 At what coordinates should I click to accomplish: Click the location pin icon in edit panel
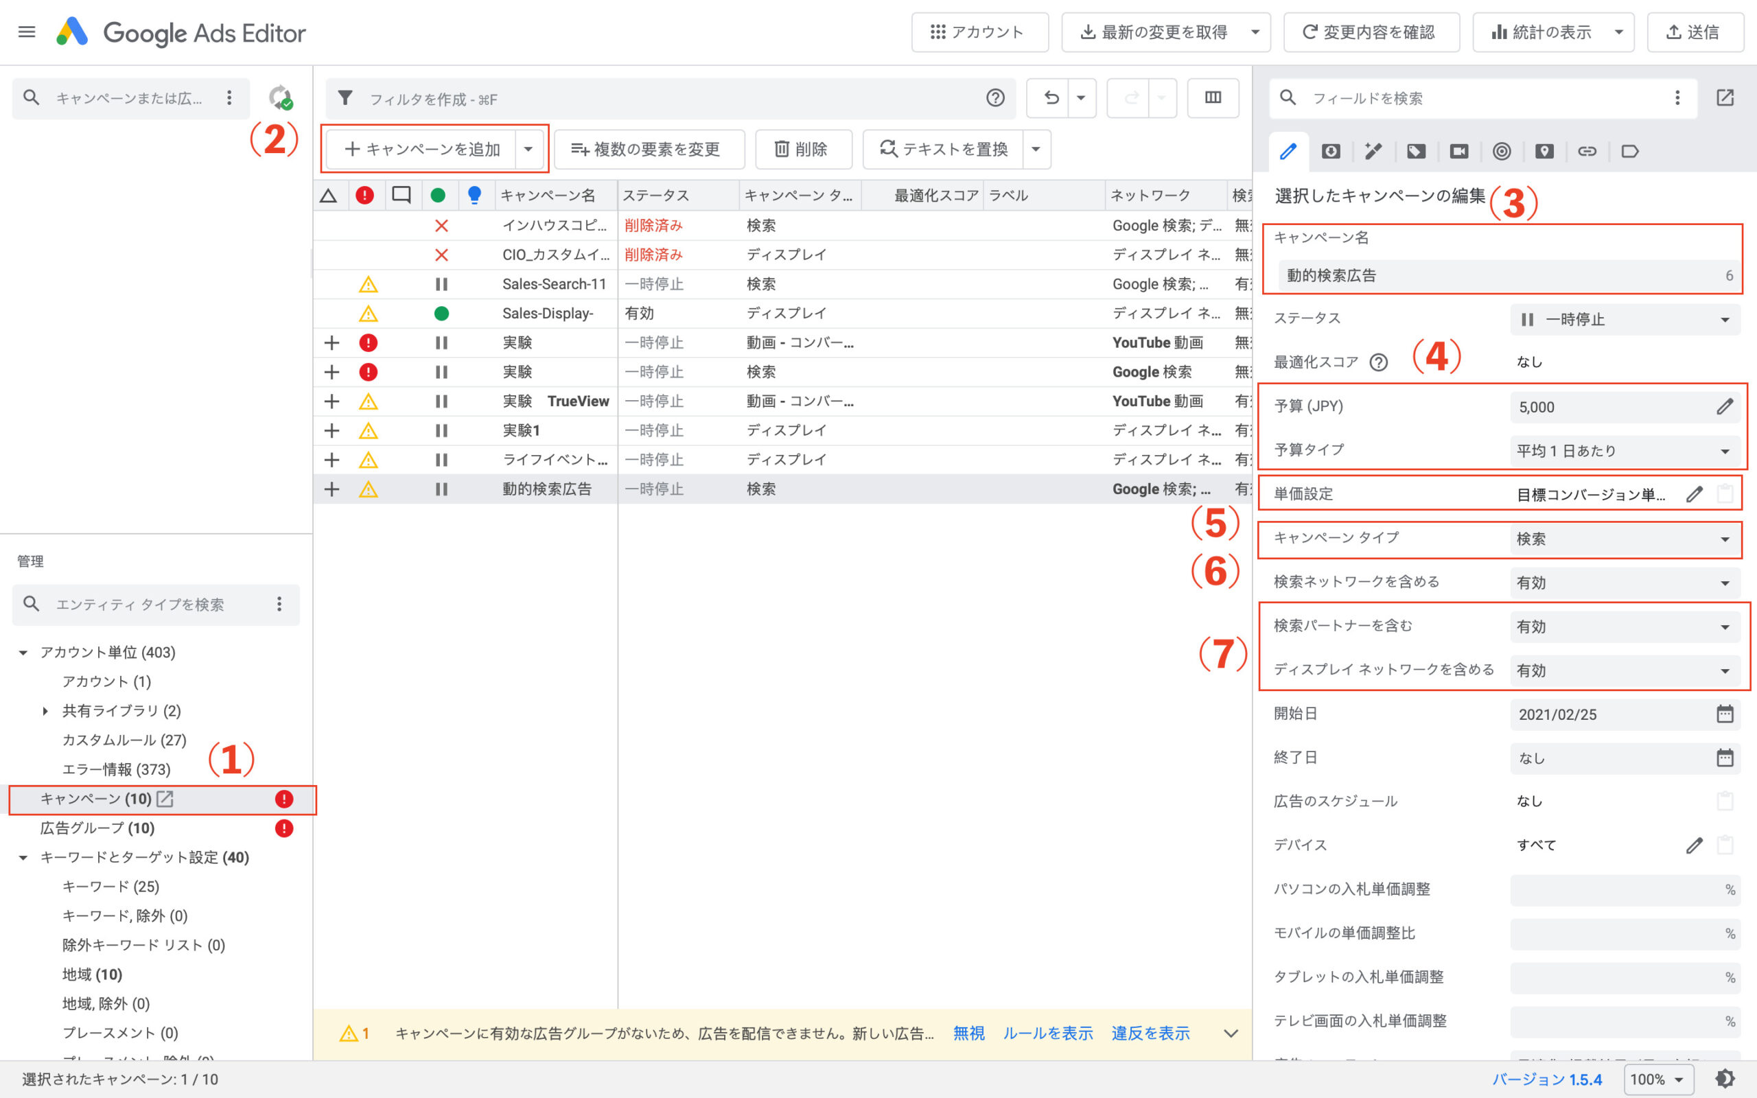[1545, 151]
